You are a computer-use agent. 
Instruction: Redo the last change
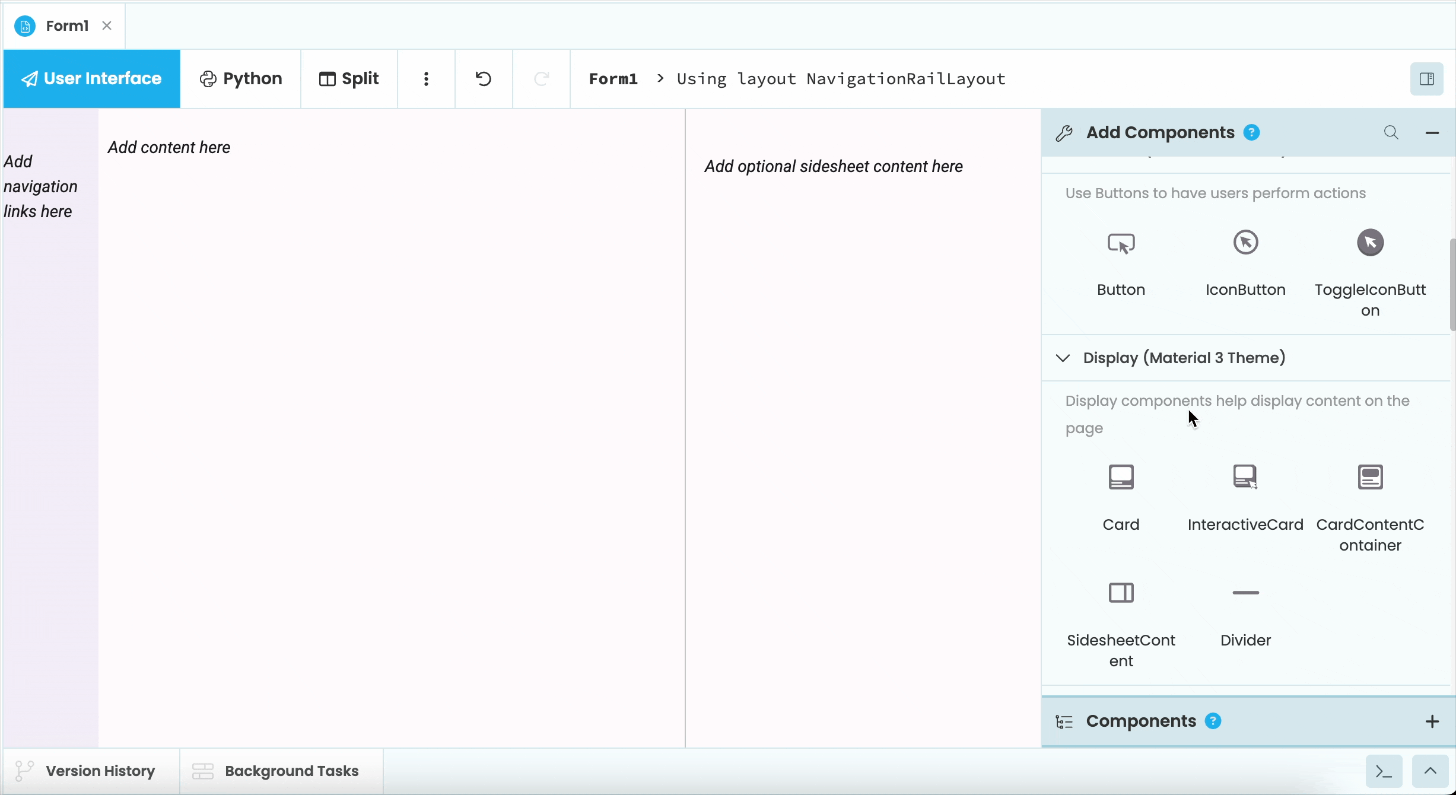[541, 78]
